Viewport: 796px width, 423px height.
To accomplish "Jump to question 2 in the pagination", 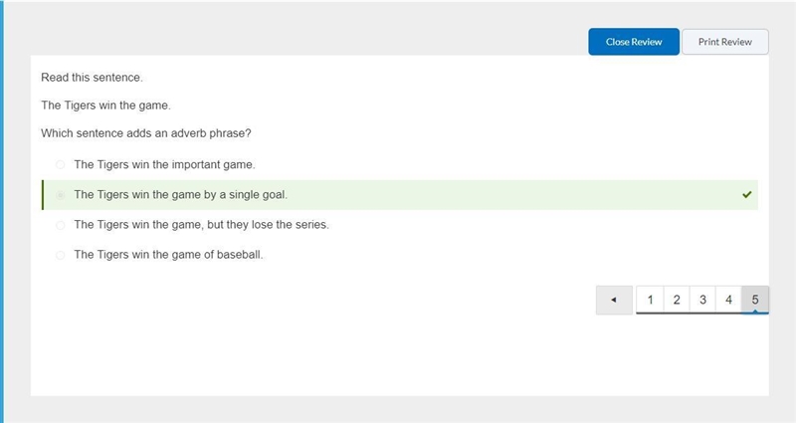I will pyautogui.click(x=677, y=300).
